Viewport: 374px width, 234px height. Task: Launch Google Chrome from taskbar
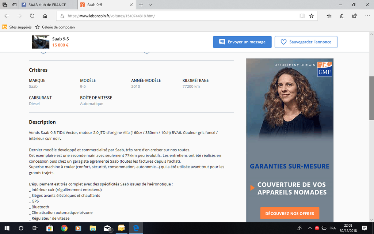(x=64, y=228)
